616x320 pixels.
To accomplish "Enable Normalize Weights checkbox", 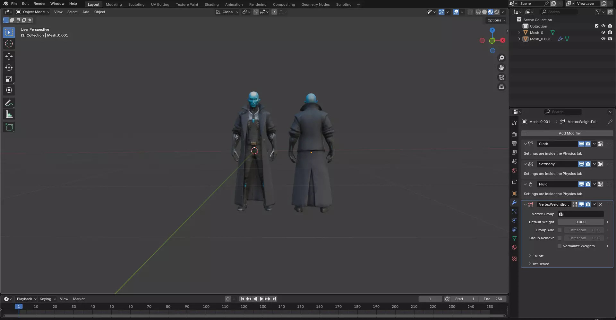I will (560, 246).
